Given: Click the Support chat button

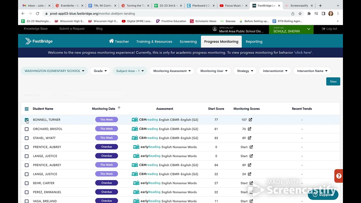Looking at the screenshot, I should click(x=323, y=195).
